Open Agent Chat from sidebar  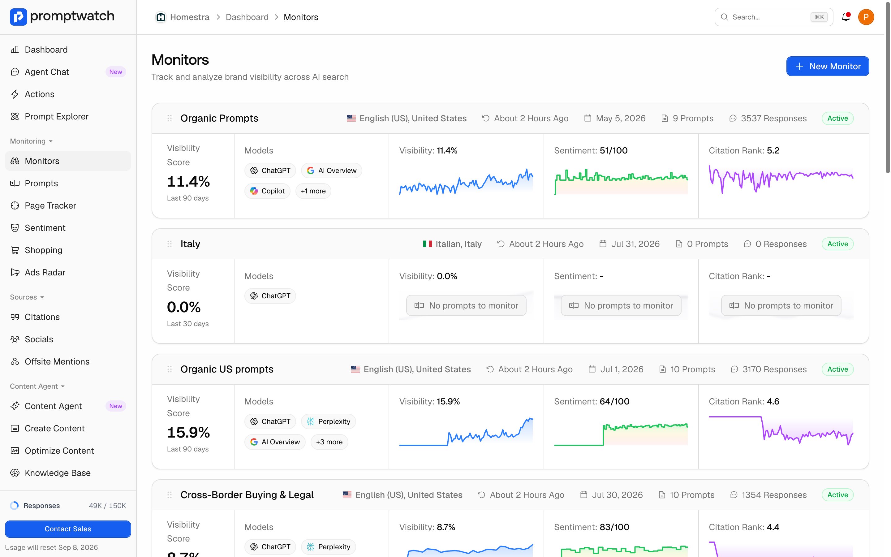pos(68,72)
